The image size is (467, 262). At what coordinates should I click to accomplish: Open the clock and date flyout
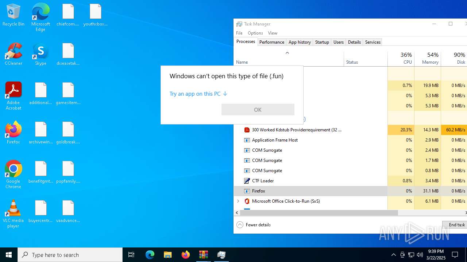(436, 255)
